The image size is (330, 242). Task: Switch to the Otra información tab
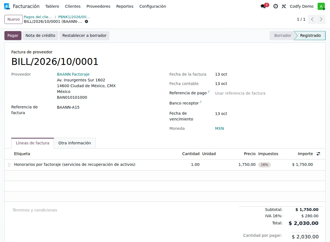(x=75, y=143)
